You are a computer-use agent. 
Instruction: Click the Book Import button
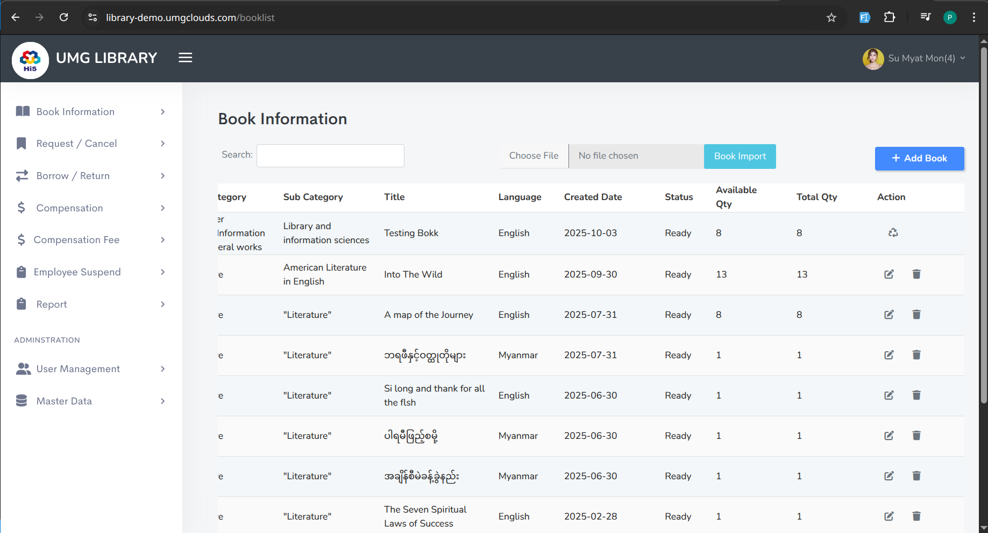pyautogui.click(x=740, y=157)
